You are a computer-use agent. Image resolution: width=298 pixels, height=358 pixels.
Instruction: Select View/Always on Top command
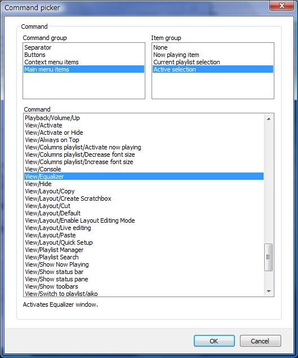click(x=144, y=140)
